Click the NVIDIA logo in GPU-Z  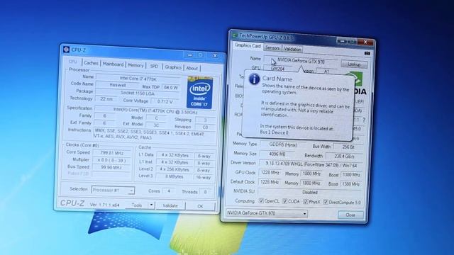[358, 84]
